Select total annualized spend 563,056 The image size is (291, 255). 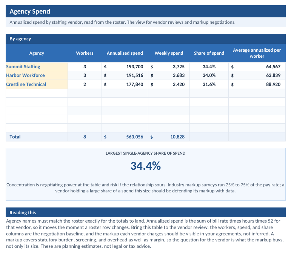(x=125, y=137)
